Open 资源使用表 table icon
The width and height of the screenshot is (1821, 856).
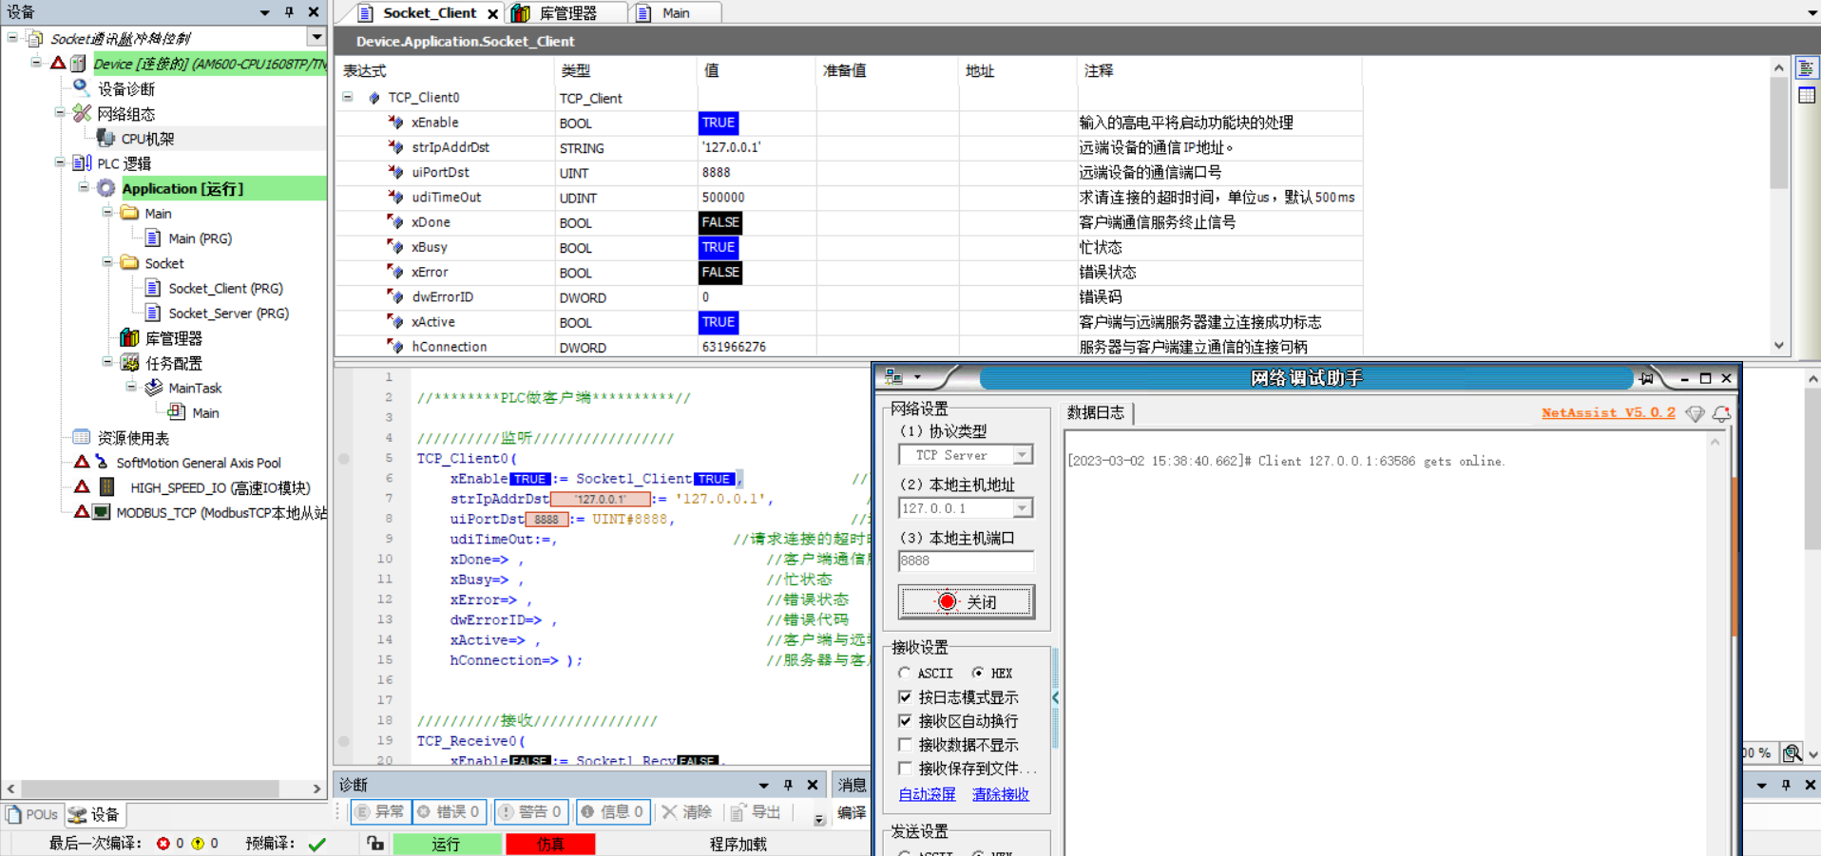pos(82,437)
